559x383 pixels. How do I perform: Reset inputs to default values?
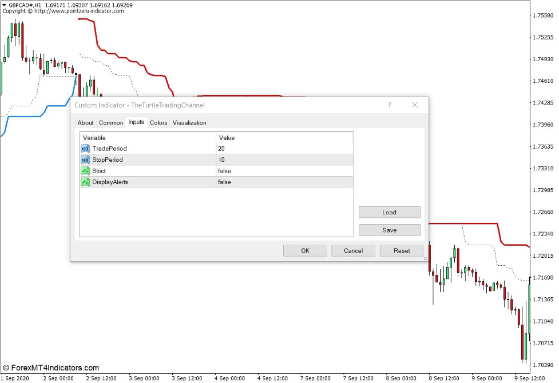402,250
